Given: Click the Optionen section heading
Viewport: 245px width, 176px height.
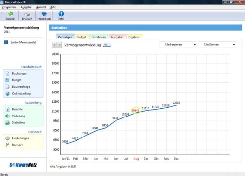Looking at the screenshot, I should coord(35,132).
